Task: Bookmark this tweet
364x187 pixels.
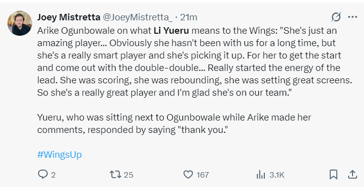Action: [333, 175]
